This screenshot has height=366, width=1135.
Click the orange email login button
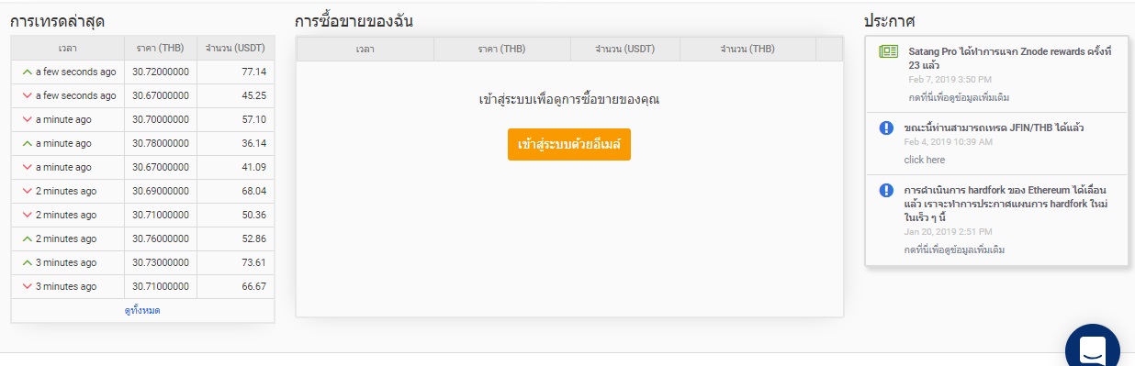(x=569, y=145)
